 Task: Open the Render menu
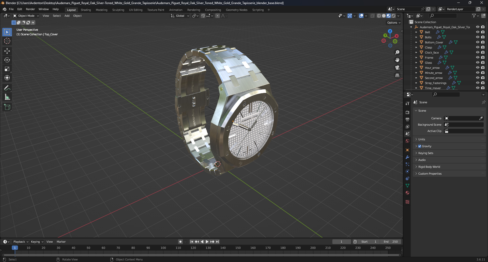click(x=30, y=9)
